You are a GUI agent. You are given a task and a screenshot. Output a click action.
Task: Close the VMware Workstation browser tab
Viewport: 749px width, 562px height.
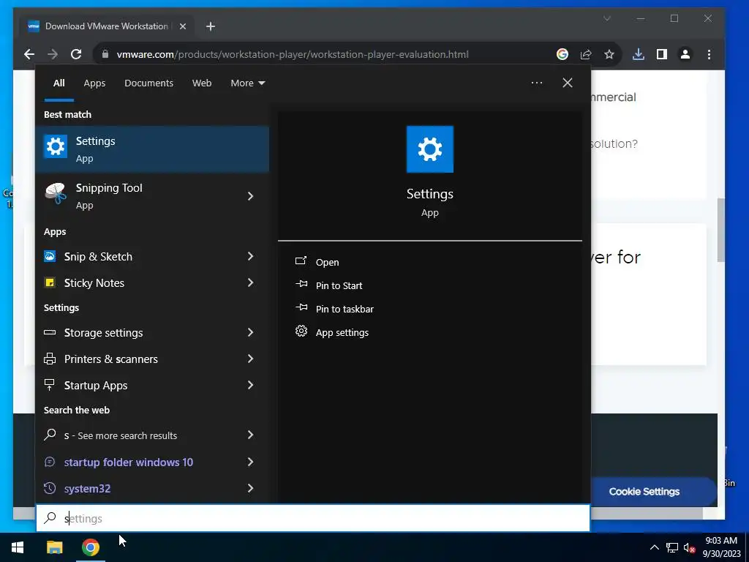click(x=182, y=27)
